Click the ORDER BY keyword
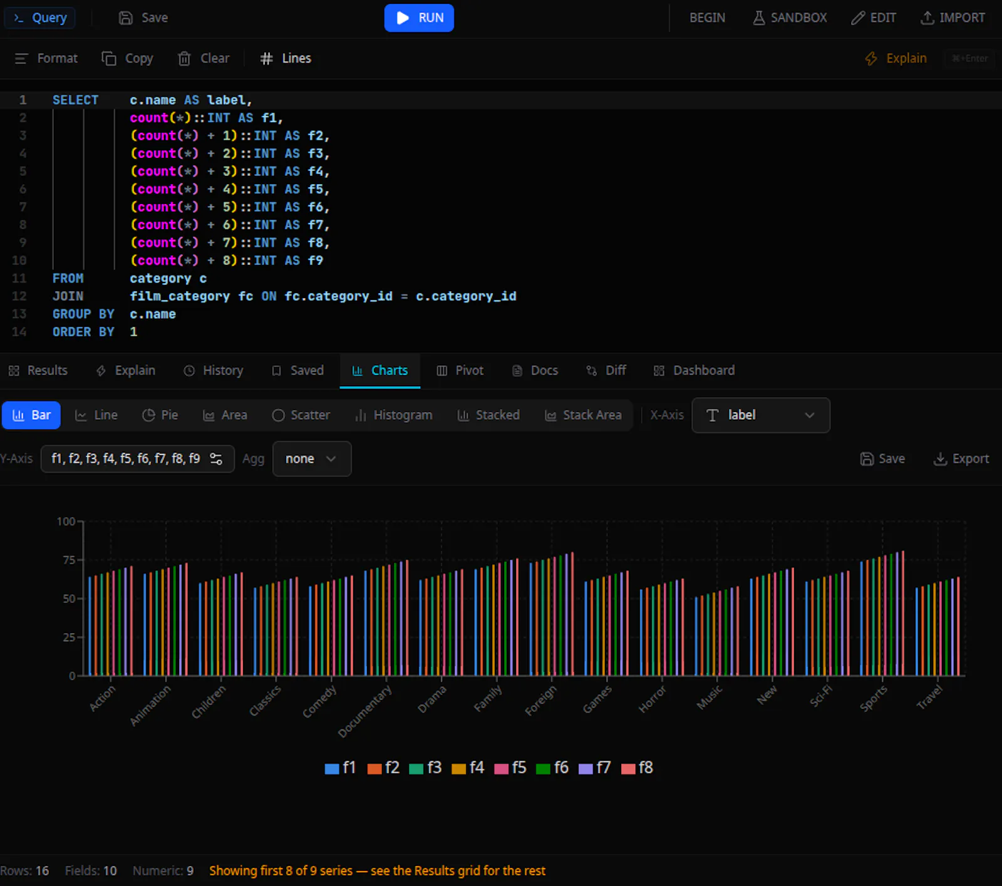The image size is (1002, 886). pyautogui.click(x=83, y=332)
